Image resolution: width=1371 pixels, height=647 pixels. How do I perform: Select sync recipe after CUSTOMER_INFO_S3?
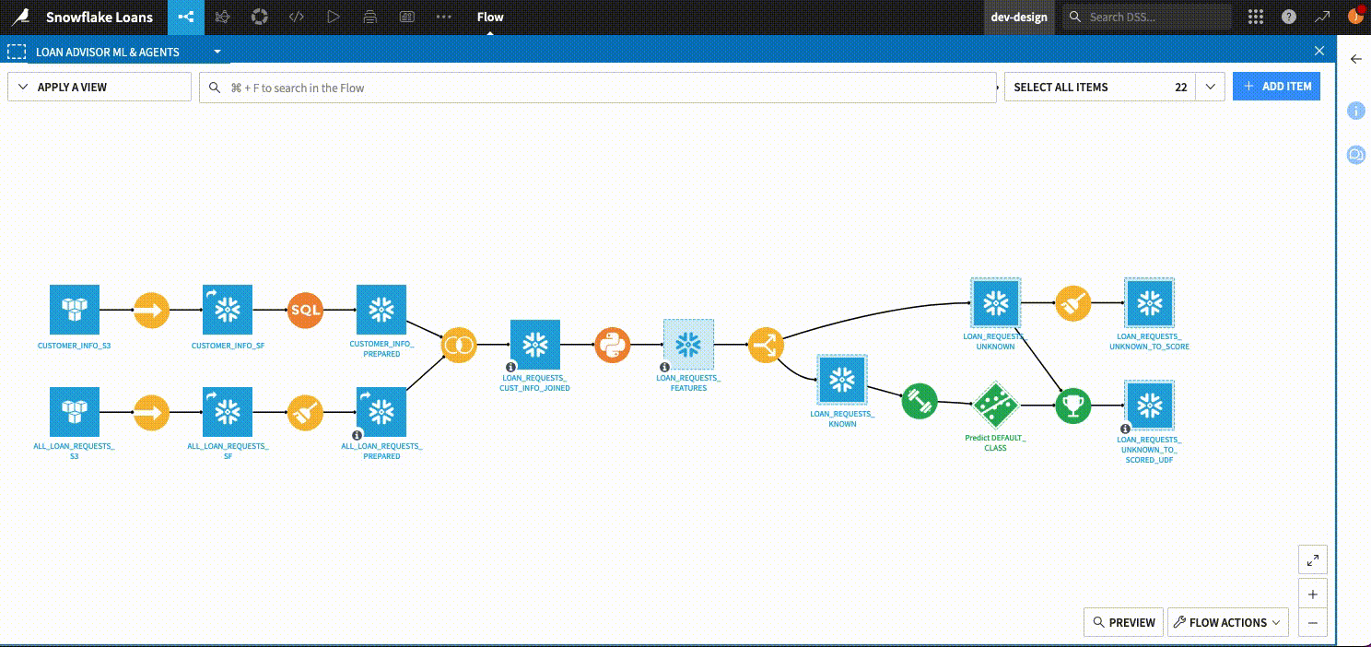[151, 310]
